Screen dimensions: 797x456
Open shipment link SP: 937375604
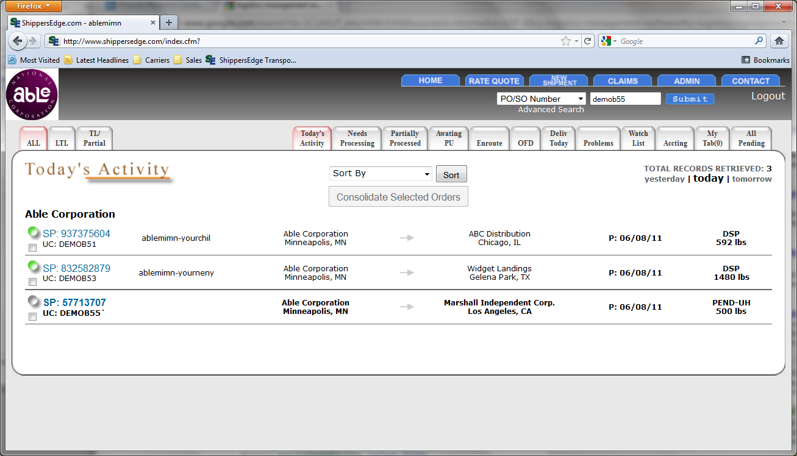[77, 233]
